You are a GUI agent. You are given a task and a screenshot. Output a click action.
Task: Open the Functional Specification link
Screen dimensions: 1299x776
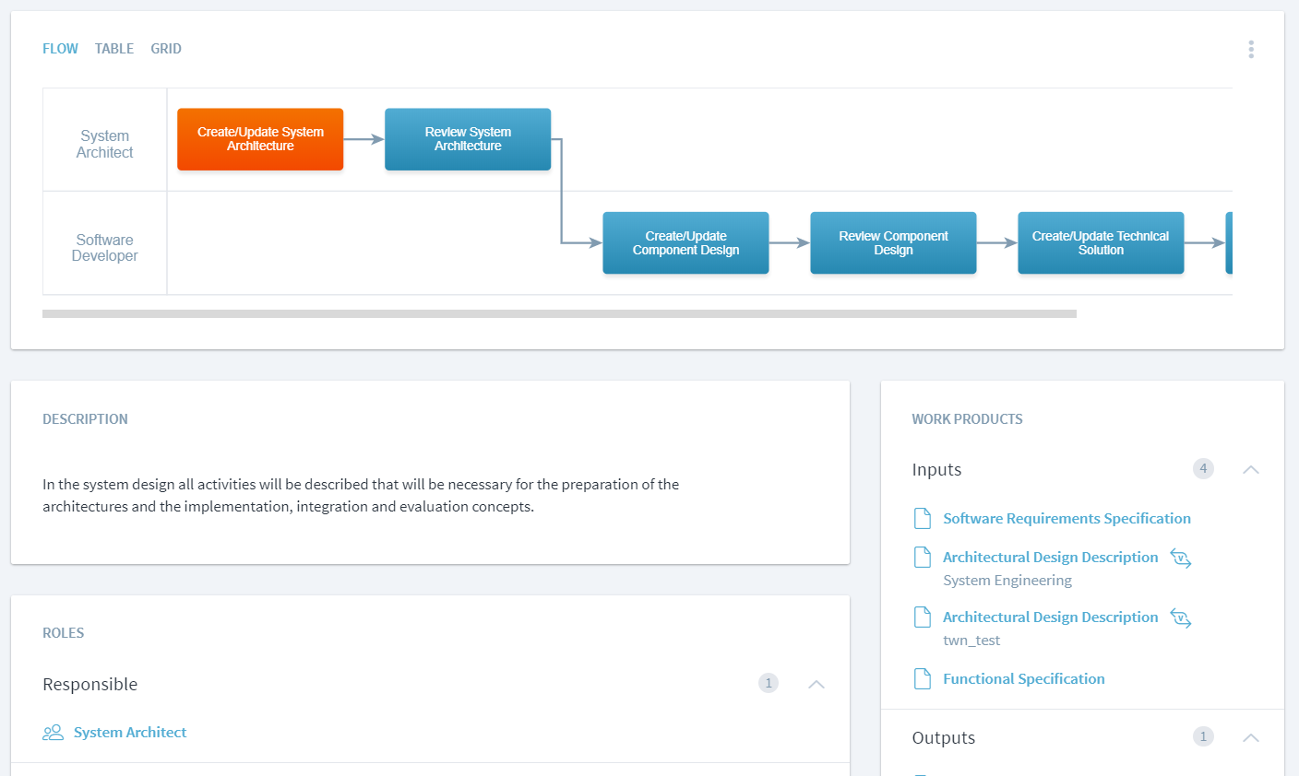click(x=1023, y=679)
